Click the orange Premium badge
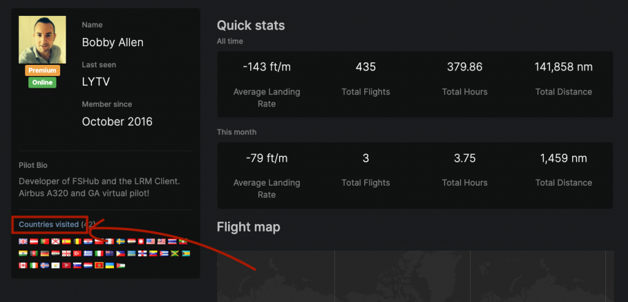 pos(42,70)
